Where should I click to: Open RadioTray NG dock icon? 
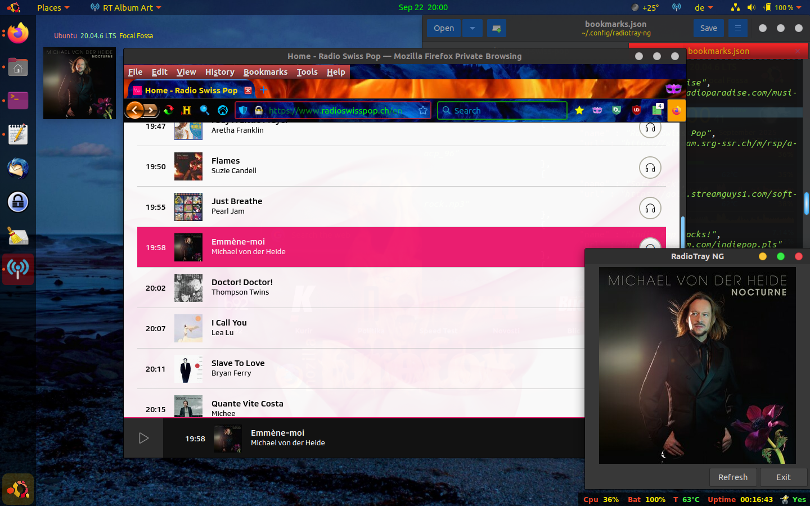[x=18, y=269]
